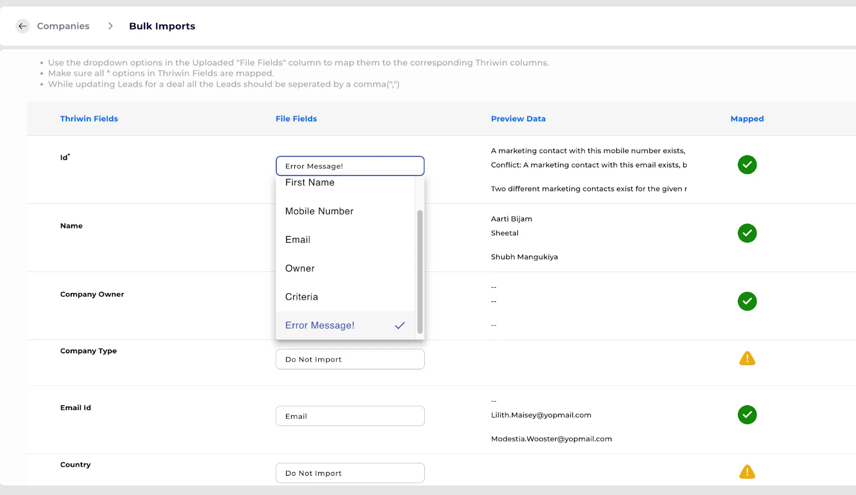Screen dimensions: 856x495
Task: Open the Email Id file field dropdown
Action: [x=350, y=416]
